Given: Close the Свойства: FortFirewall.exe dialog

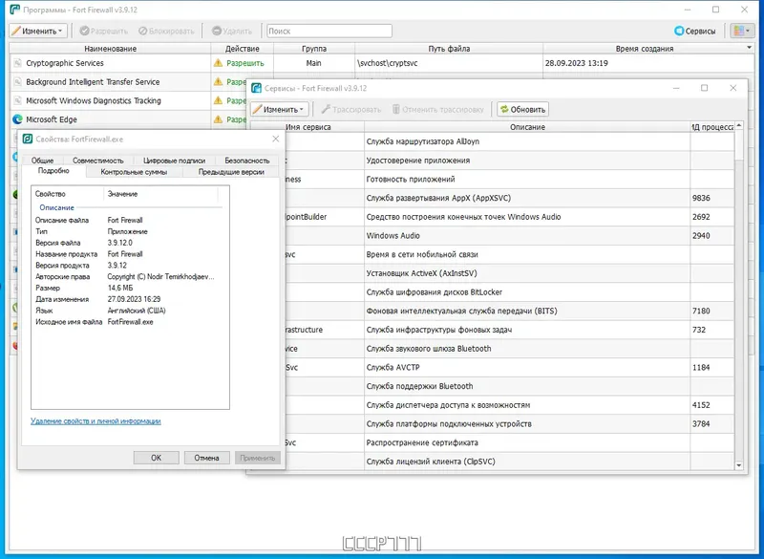Looking at the screenshot, I should pyautogui.click(x=276, y=139).
